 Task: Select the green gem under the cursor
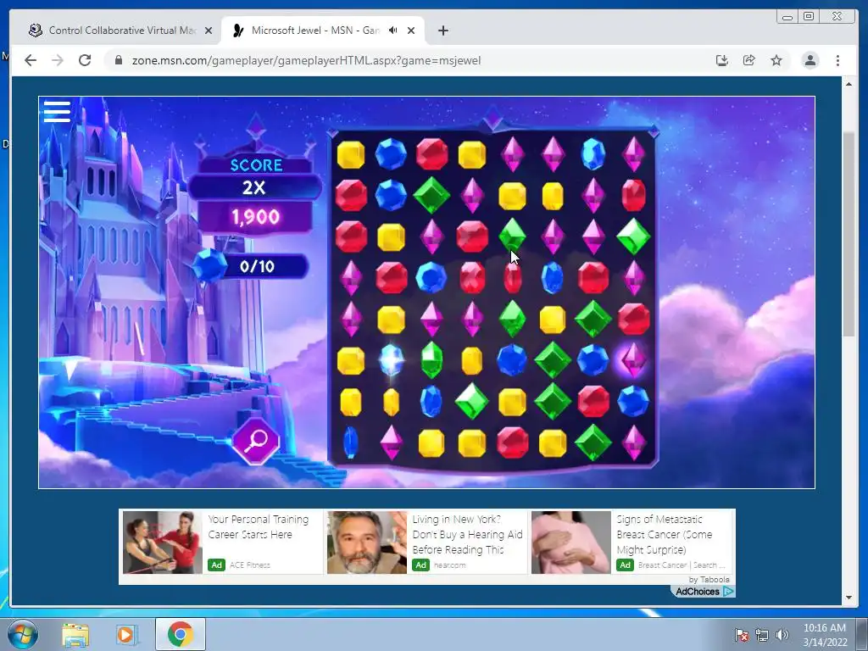pyautogui.click(x=512, y=236)
